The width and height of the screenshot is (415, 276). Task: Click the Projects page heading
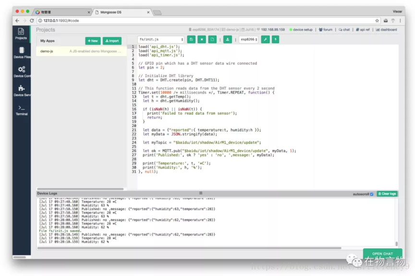(46, 30)
